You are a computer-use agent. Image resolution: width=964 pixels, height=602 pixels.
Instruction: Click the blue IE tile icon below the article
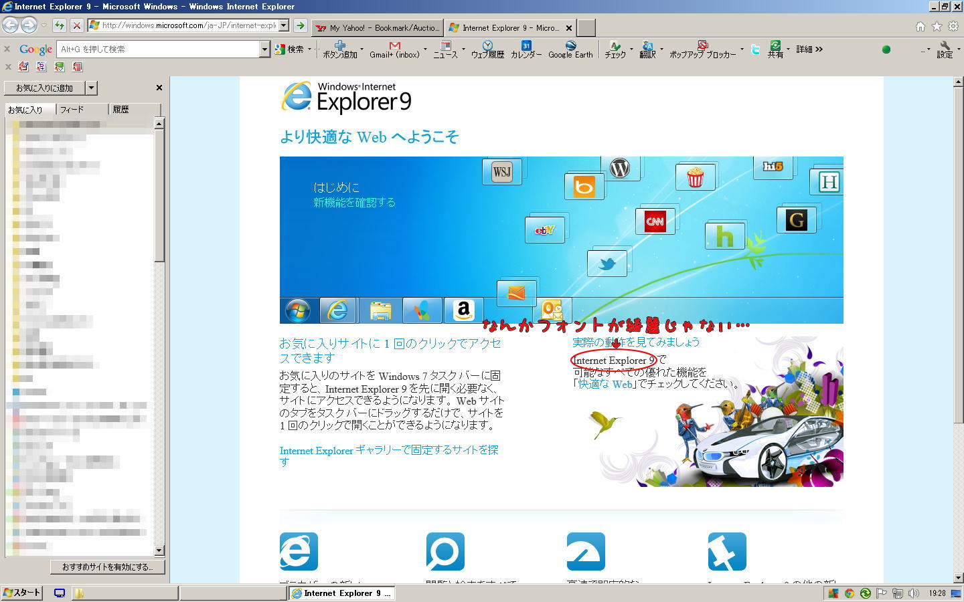(299, 551)
